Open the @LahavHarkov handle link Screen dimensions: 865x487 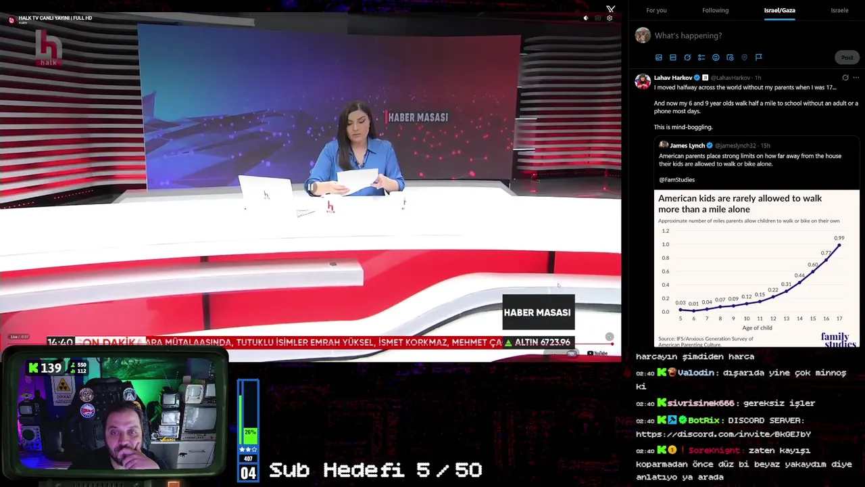click(731, 78)
